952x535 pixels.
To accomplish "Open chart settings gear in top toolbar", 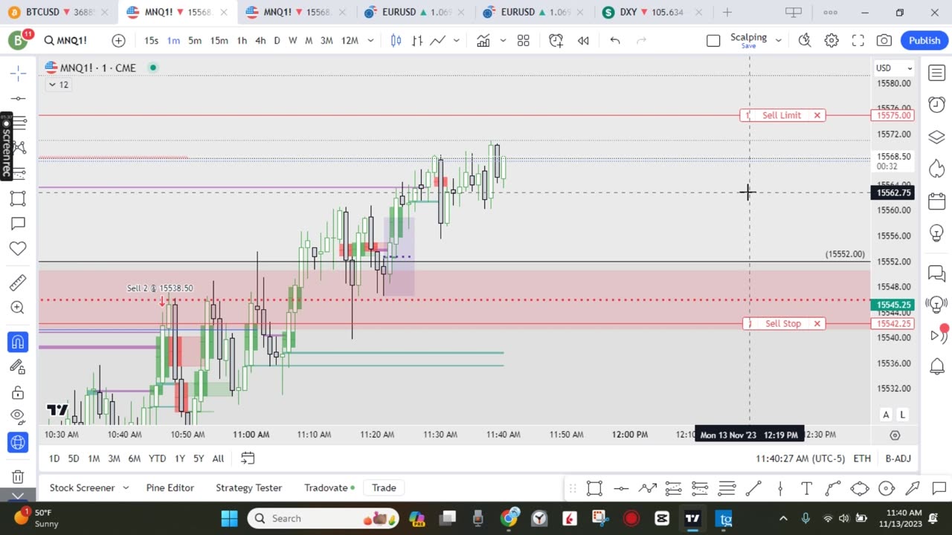I will click(832, 41).
